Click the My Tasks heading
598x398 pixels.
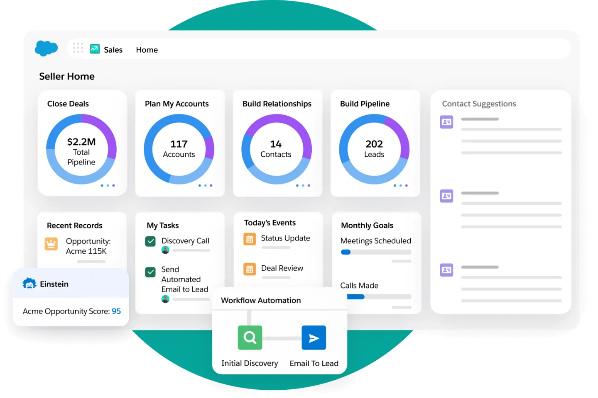(x=163, y=226)
